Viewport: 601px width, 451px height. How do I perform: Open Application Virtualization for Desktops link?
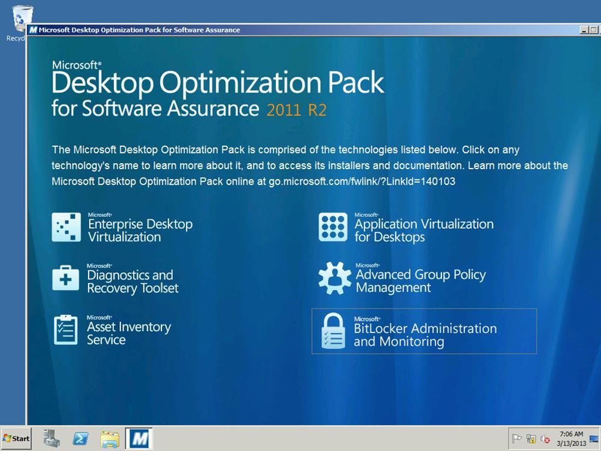(x=424, y=230)
